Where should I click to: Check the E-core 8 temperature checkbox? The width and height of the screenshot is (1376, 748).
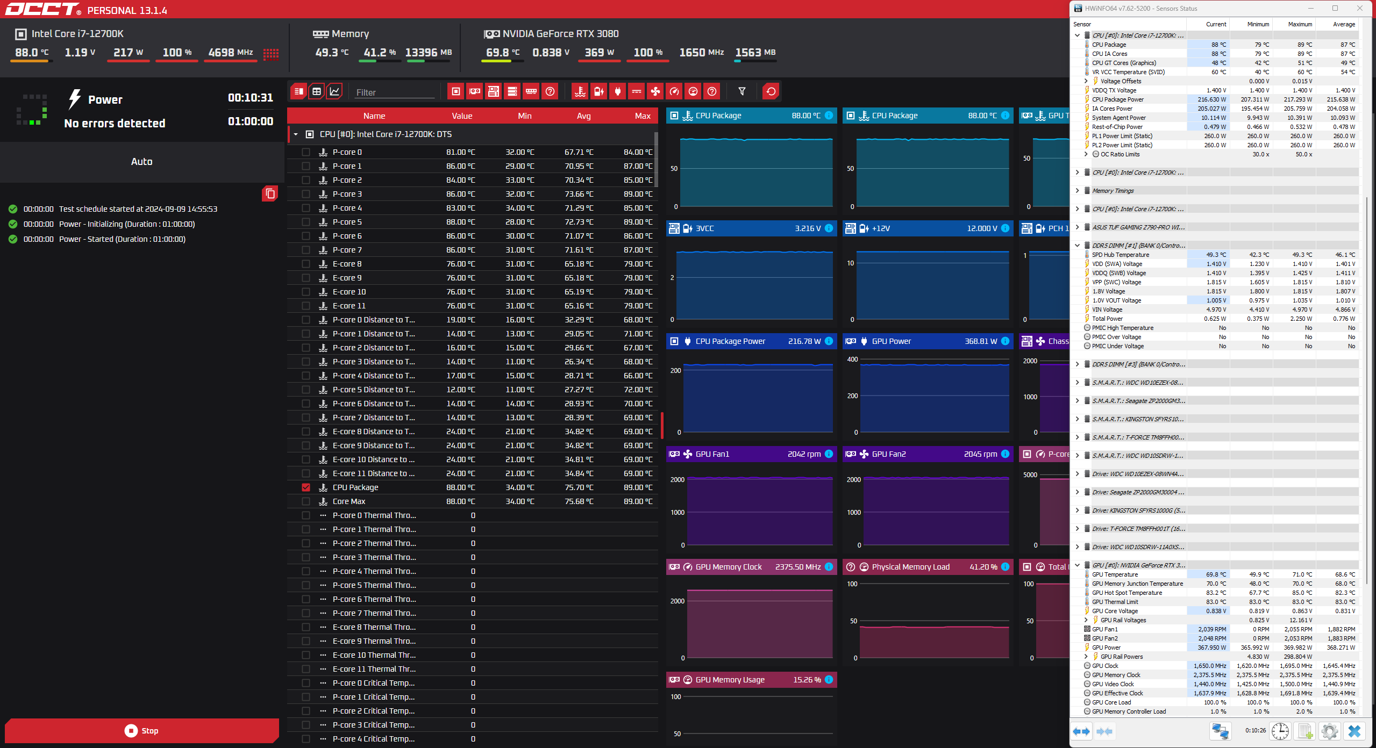[306, 264]
